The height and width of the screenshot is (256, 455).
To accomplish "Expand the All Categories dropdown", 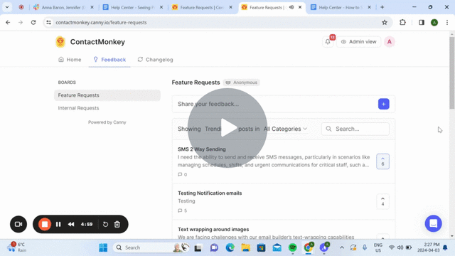I will click(x=285, y=129).
